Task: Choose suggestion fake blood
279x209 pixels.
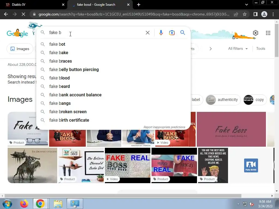Action: 114,78
